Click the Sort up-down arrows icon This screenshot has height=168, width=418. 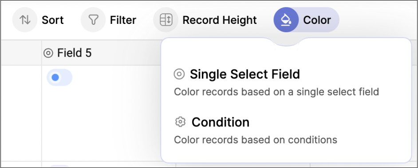(x=25, y=20)
